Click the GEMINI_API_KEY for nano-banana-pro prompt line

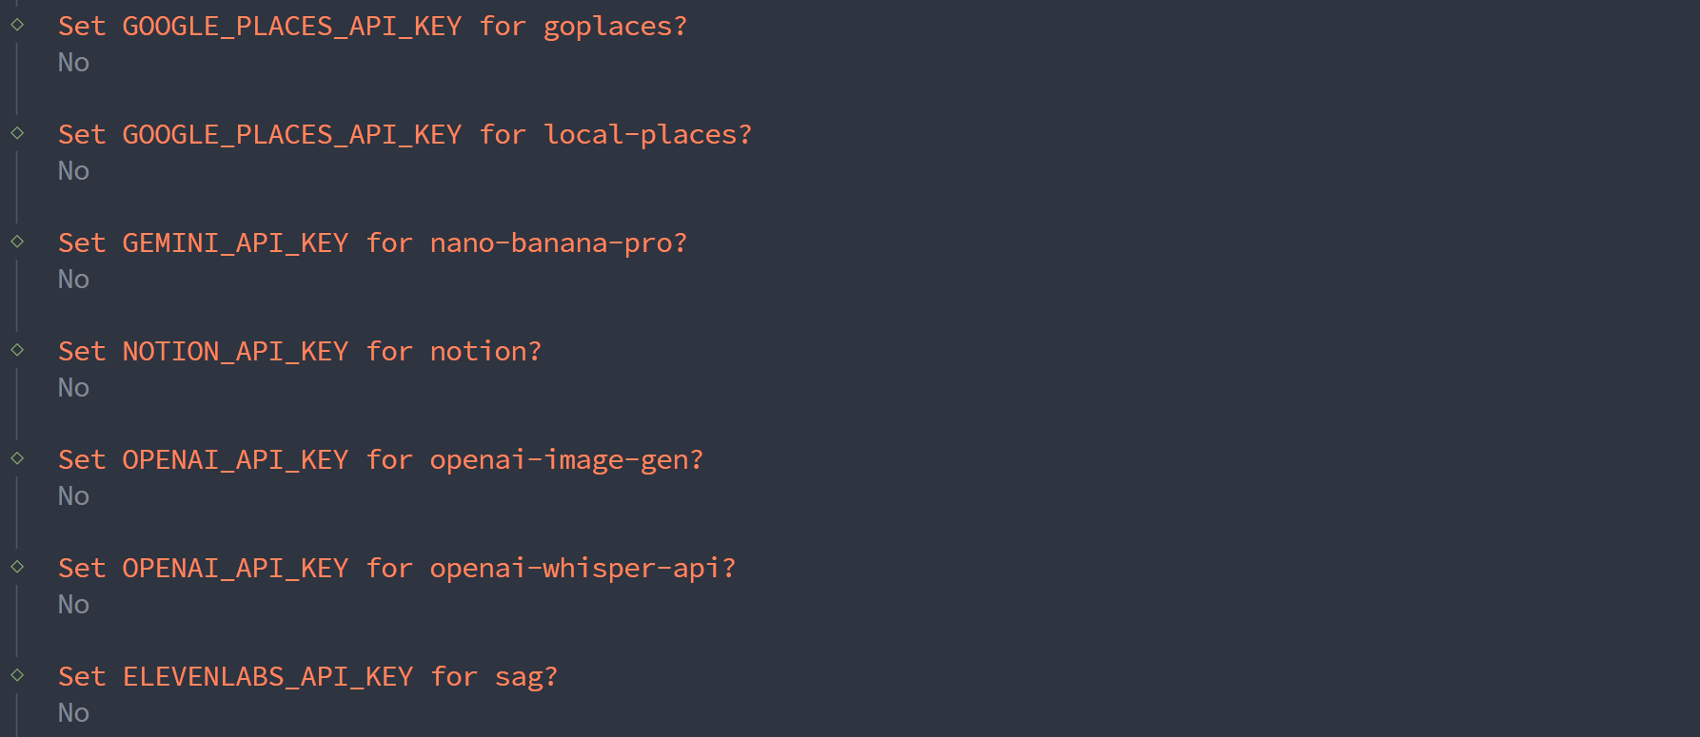click(372, 243)
